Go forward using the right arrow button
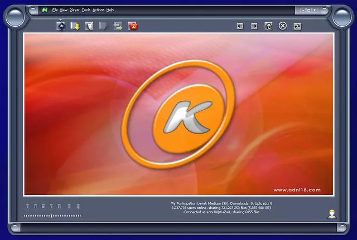357x240 pixels. click(254, 26)
